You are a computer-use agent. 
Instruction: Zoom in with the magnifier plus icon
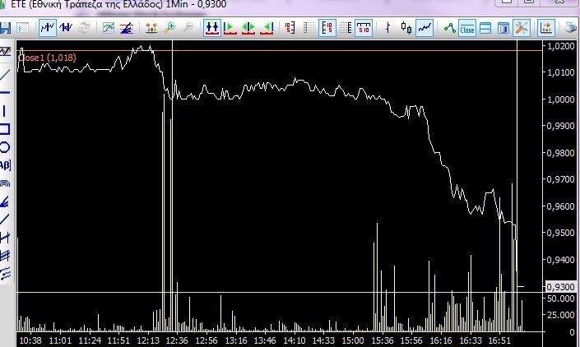point(169,28)
